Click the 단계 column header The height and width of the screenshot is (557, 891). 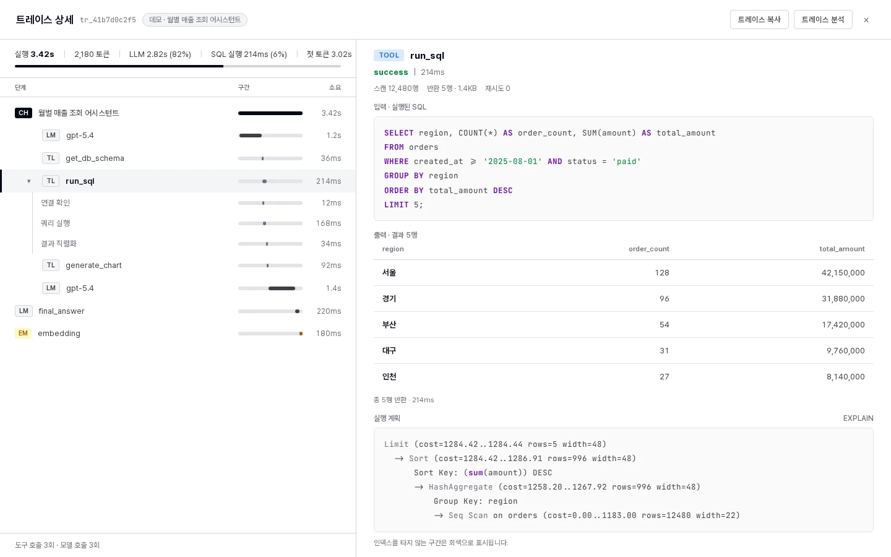coord(20,88)
